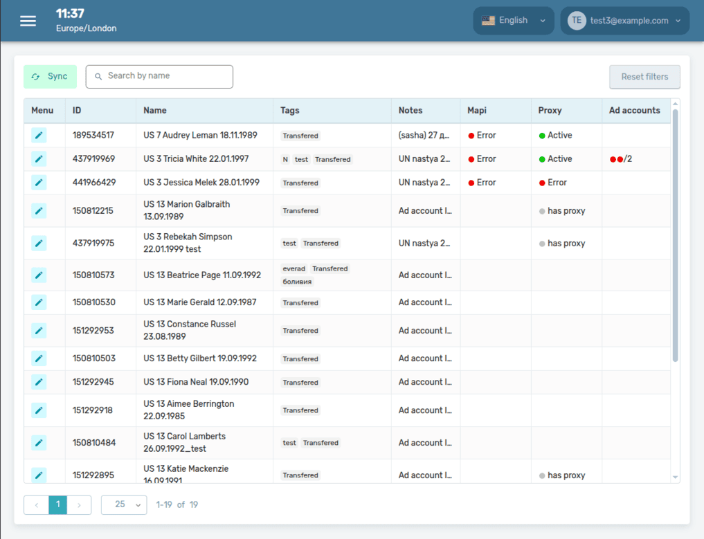Edit the Fiona Neal row
The width and height of the screenshot is (704, 539).
39,382
